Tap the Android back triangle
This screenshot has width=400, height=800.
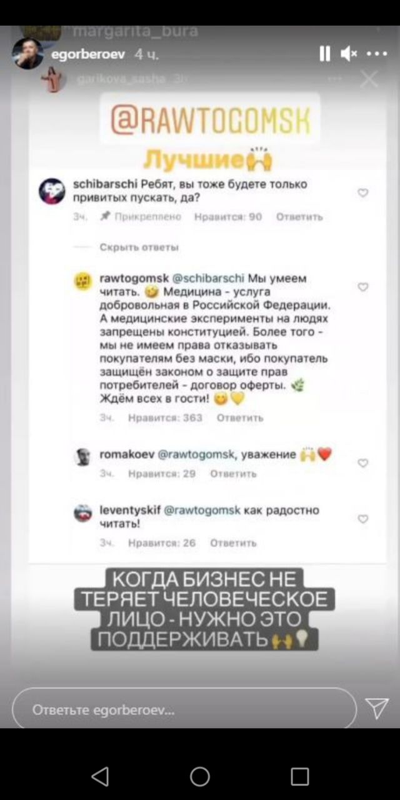(100, 776)
